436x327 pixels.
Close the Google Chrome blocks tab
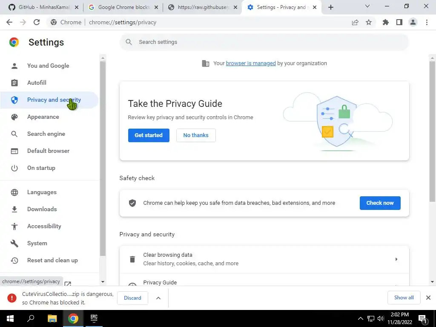156,7
